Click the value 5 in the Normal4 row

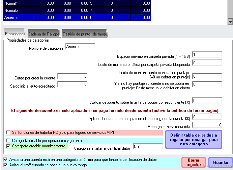pos(91,3)
